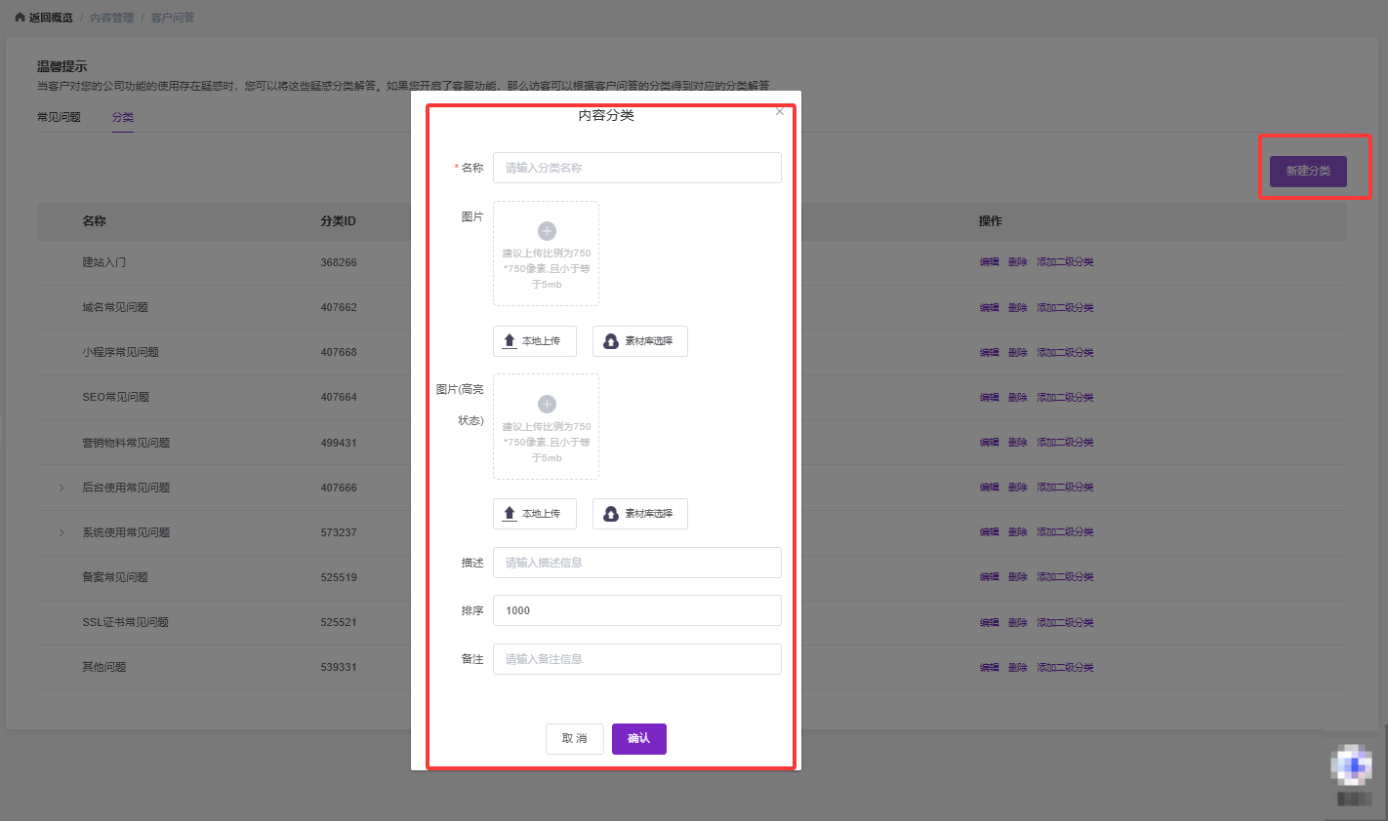1388x821 pixels.
Task: Click the 其他问题 name cell
Action: 103,668
